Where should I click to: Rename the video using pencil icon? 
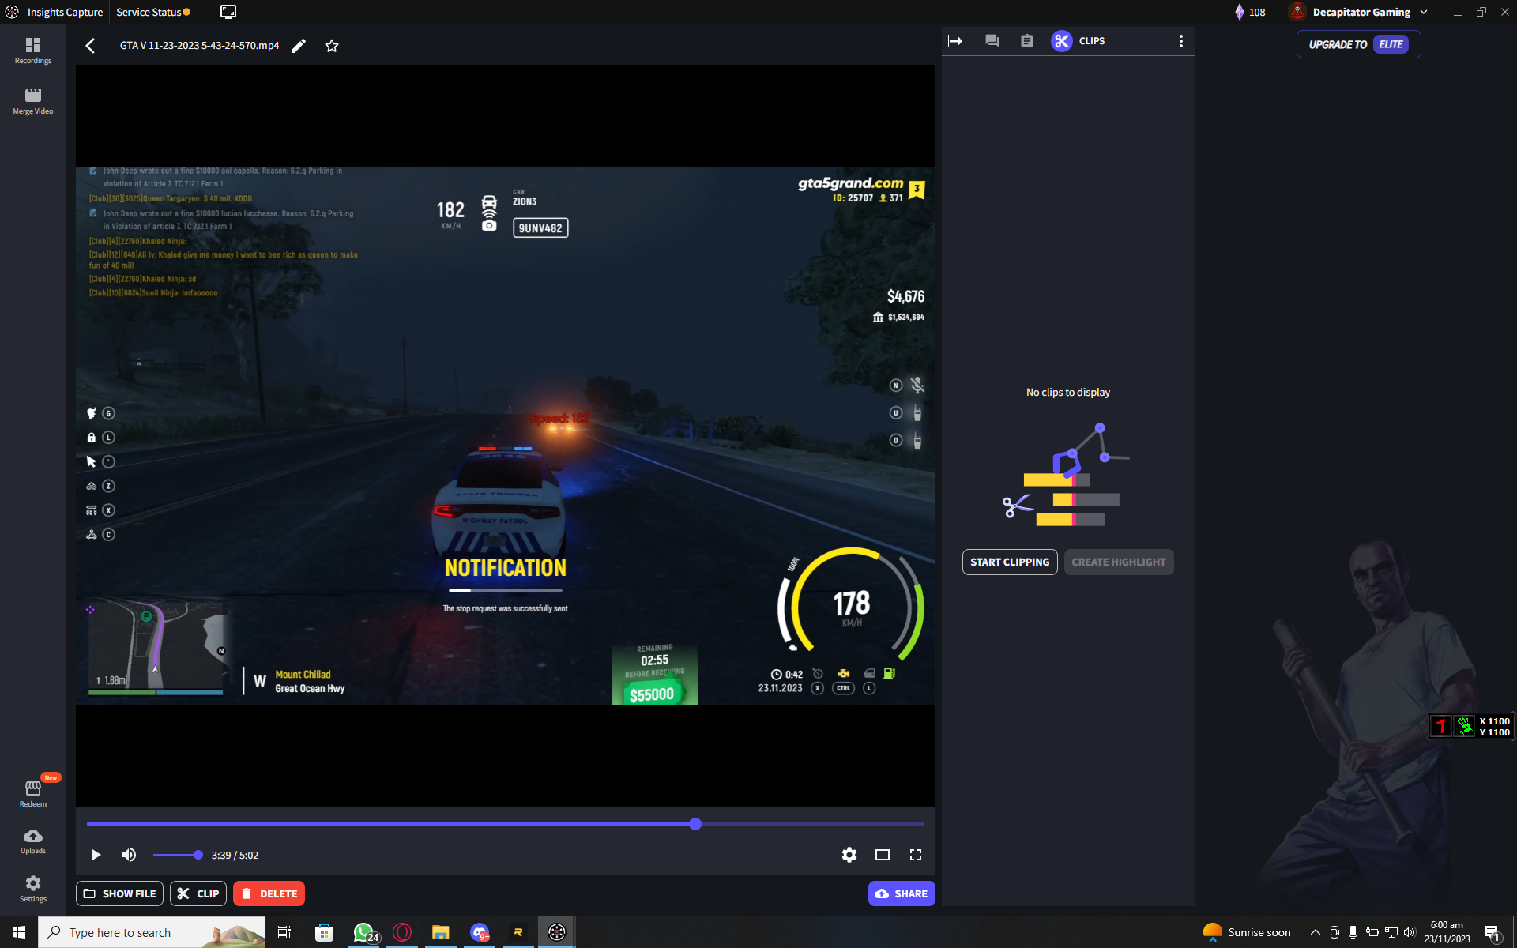[x=299, y=46]
